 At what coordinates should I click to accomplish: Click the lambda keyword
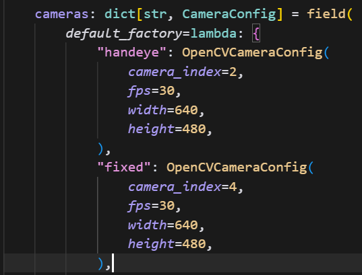click(213, 34)
